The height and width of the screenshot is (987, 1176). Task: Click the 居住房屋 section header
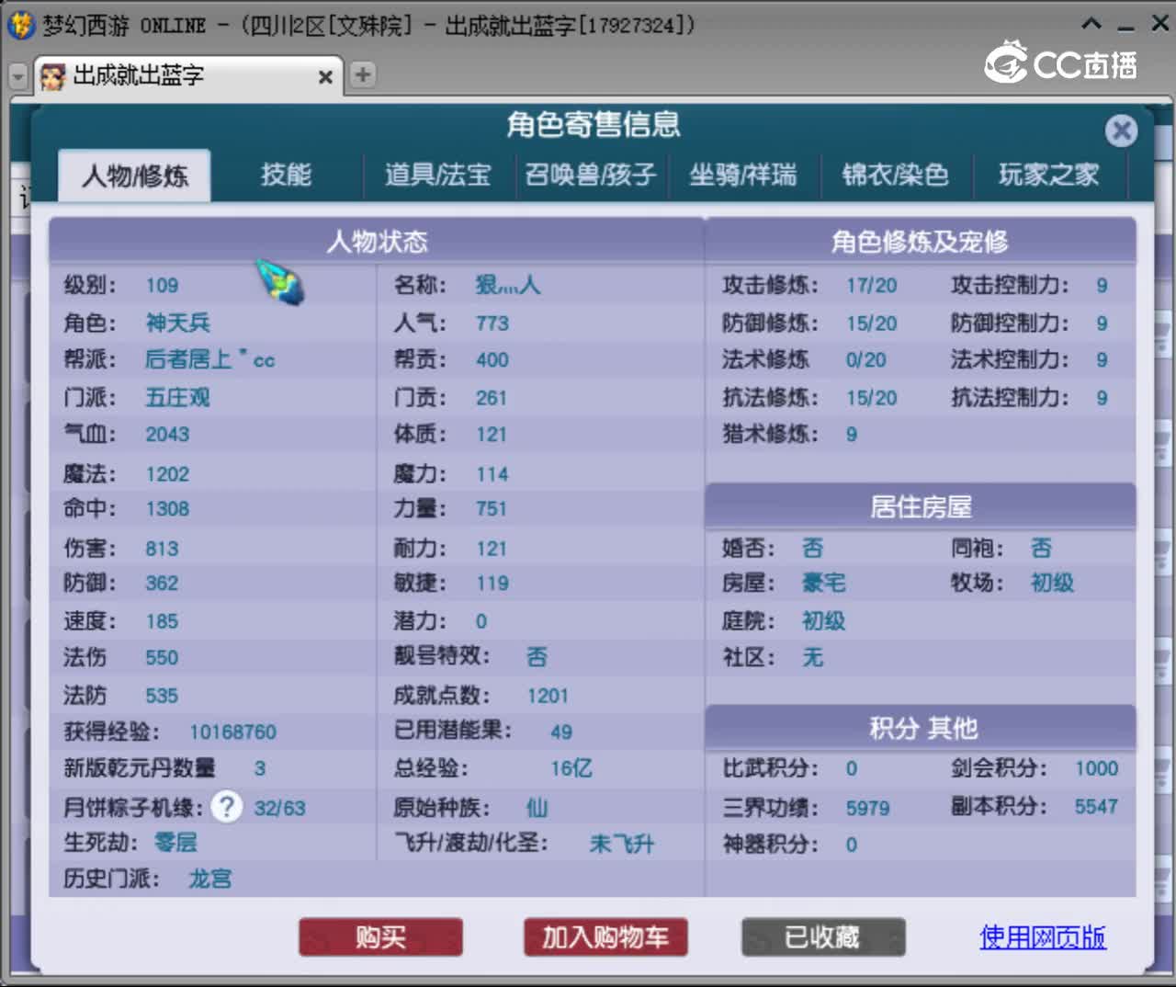[x=921, y=506]
